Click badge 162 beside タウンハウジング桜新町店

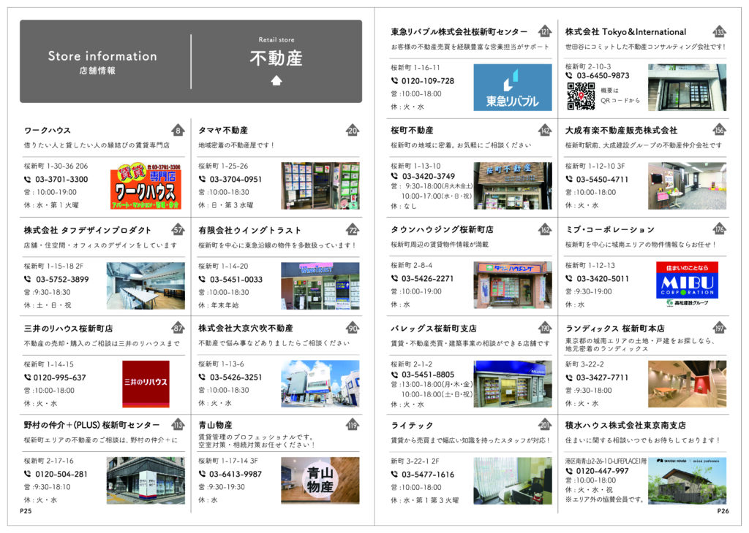[544, 229]
